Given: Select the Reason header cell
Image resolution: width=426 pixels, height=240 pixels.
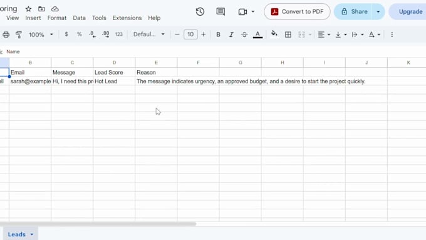Looking at the screenshot, I should [x=156, y=72].
